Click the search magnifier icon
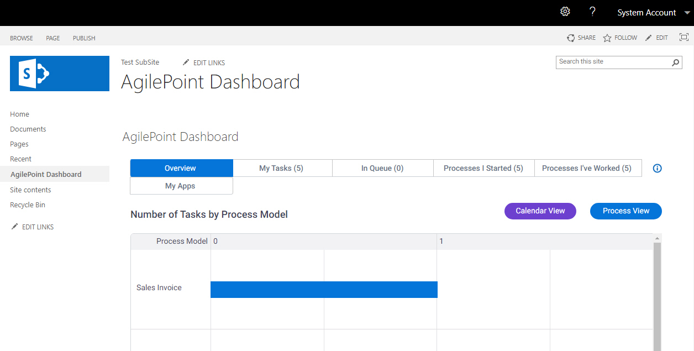Image resolution: width=694 pixels, height=351 pixels. coord(675,63)
